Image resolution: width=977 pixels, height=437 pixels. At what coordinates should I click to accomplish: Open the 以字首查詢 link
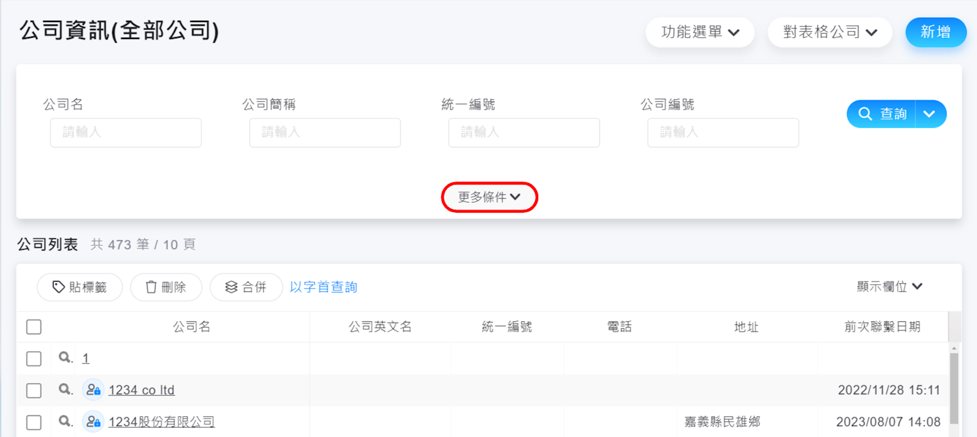323,287
